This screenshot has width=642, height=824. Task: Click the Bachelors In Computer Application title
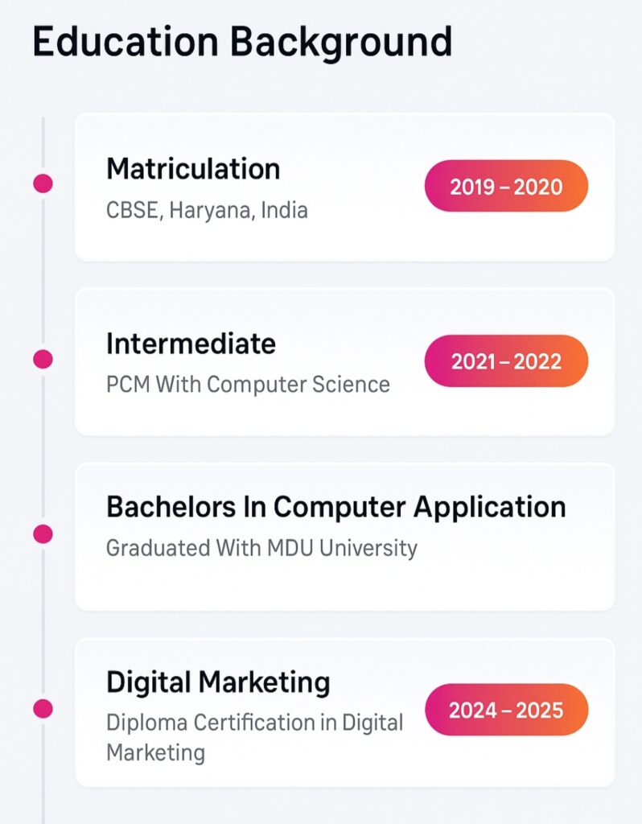coord(335,507)
